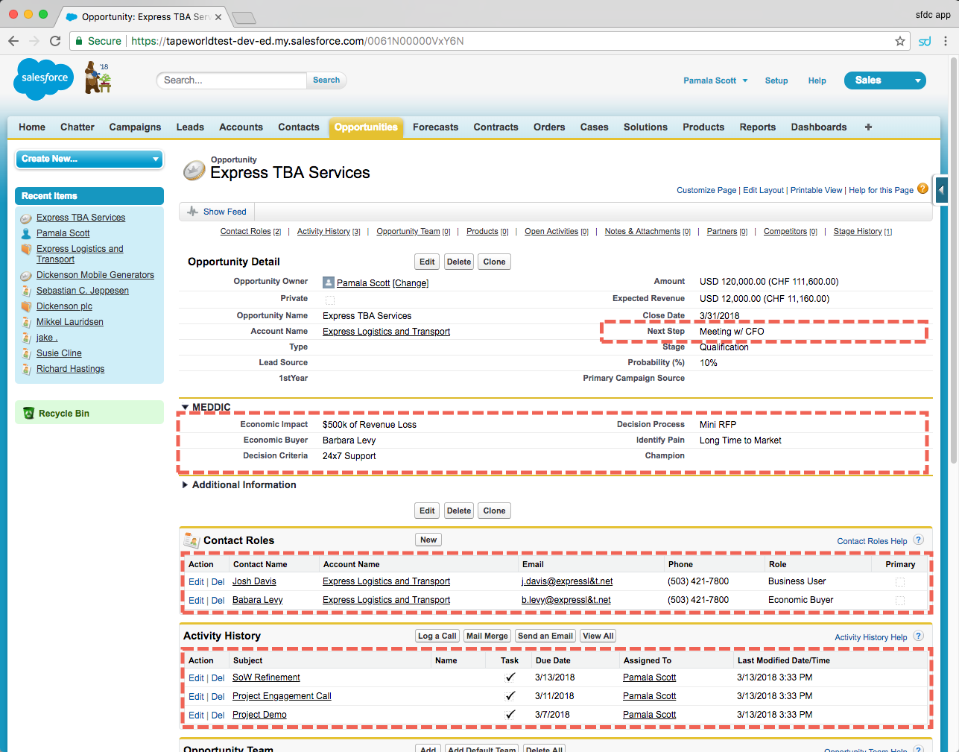959x752 pixels.
Task: Open the Chatter tab
Action: [x=77, y=127]
